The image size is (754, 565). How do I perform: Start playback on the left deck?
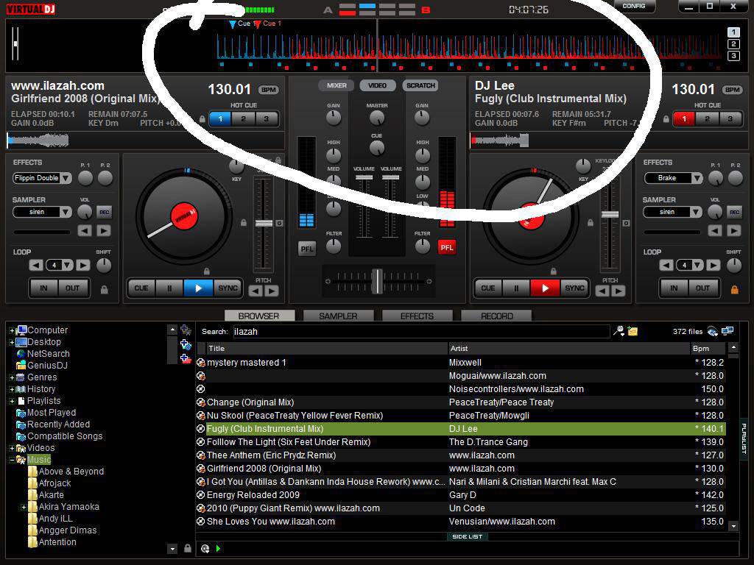pyautogui.click(x=198, y=288)
